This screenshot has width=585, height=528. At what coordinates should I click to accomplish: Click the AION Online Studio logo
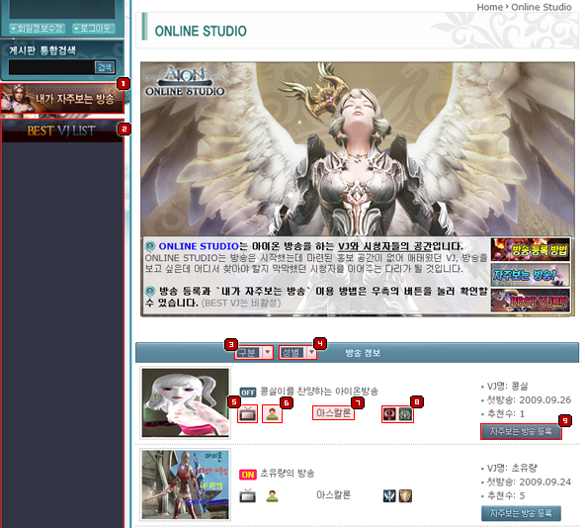(x=185, y=81)
